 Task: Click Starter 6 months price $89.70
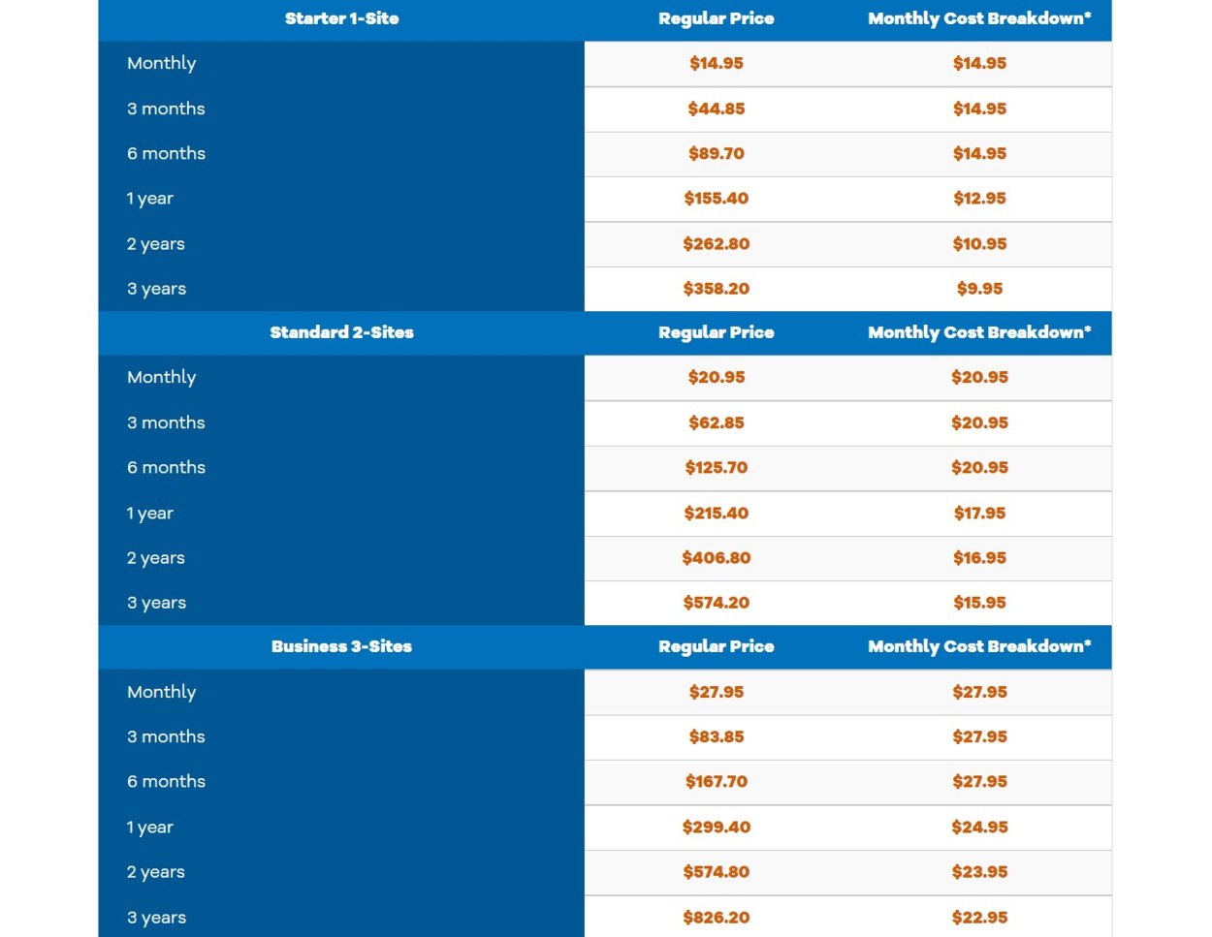click(x=717, y=153)
